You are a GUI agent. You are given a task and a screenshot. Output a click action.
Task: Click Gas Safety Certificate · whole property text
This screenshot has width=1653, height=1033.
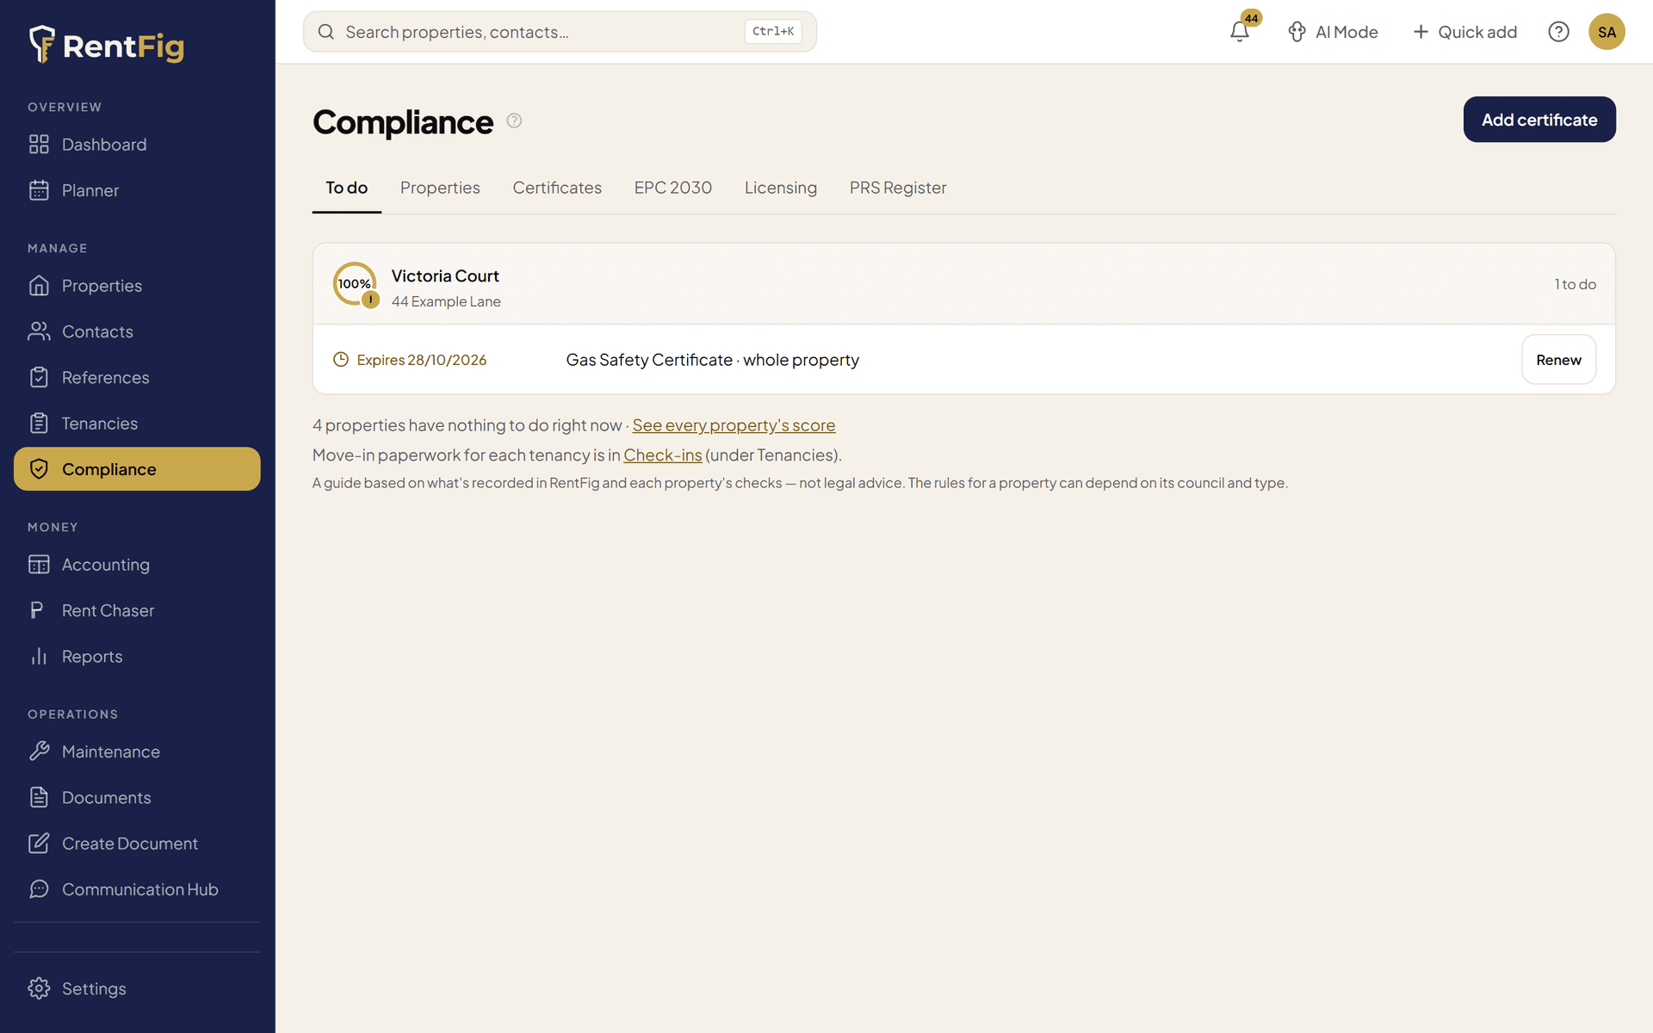712,360
